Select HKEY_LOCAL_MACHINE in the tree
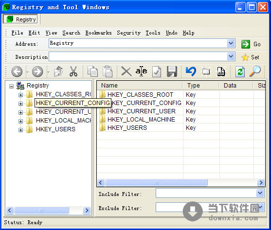Image resolution: width=271 pixels, height=230 pixels. pos(63,121)
